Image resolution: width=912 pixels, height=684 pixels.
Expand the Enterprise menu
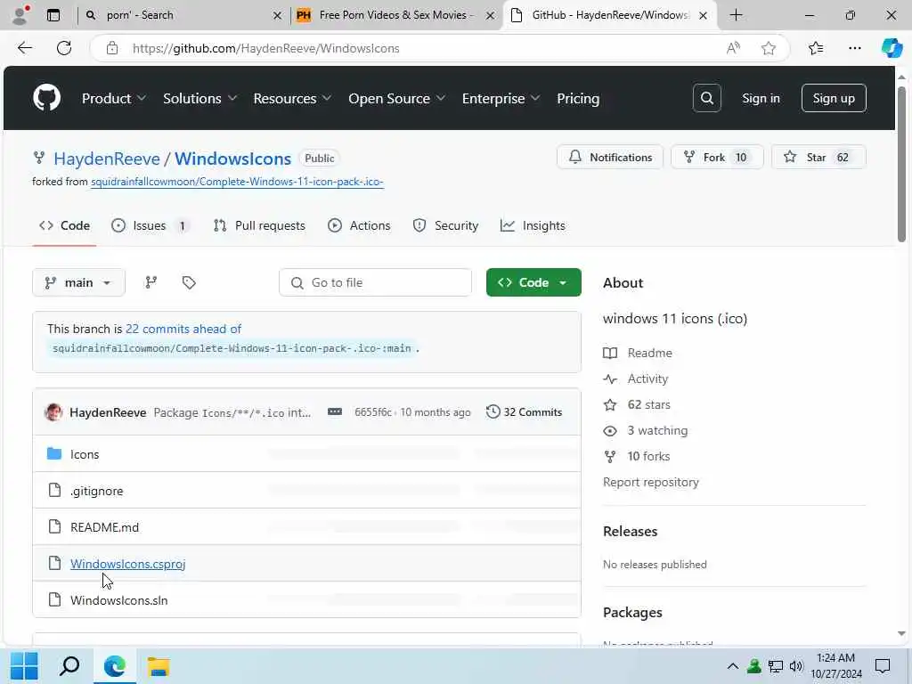click(x=501, y=98)
